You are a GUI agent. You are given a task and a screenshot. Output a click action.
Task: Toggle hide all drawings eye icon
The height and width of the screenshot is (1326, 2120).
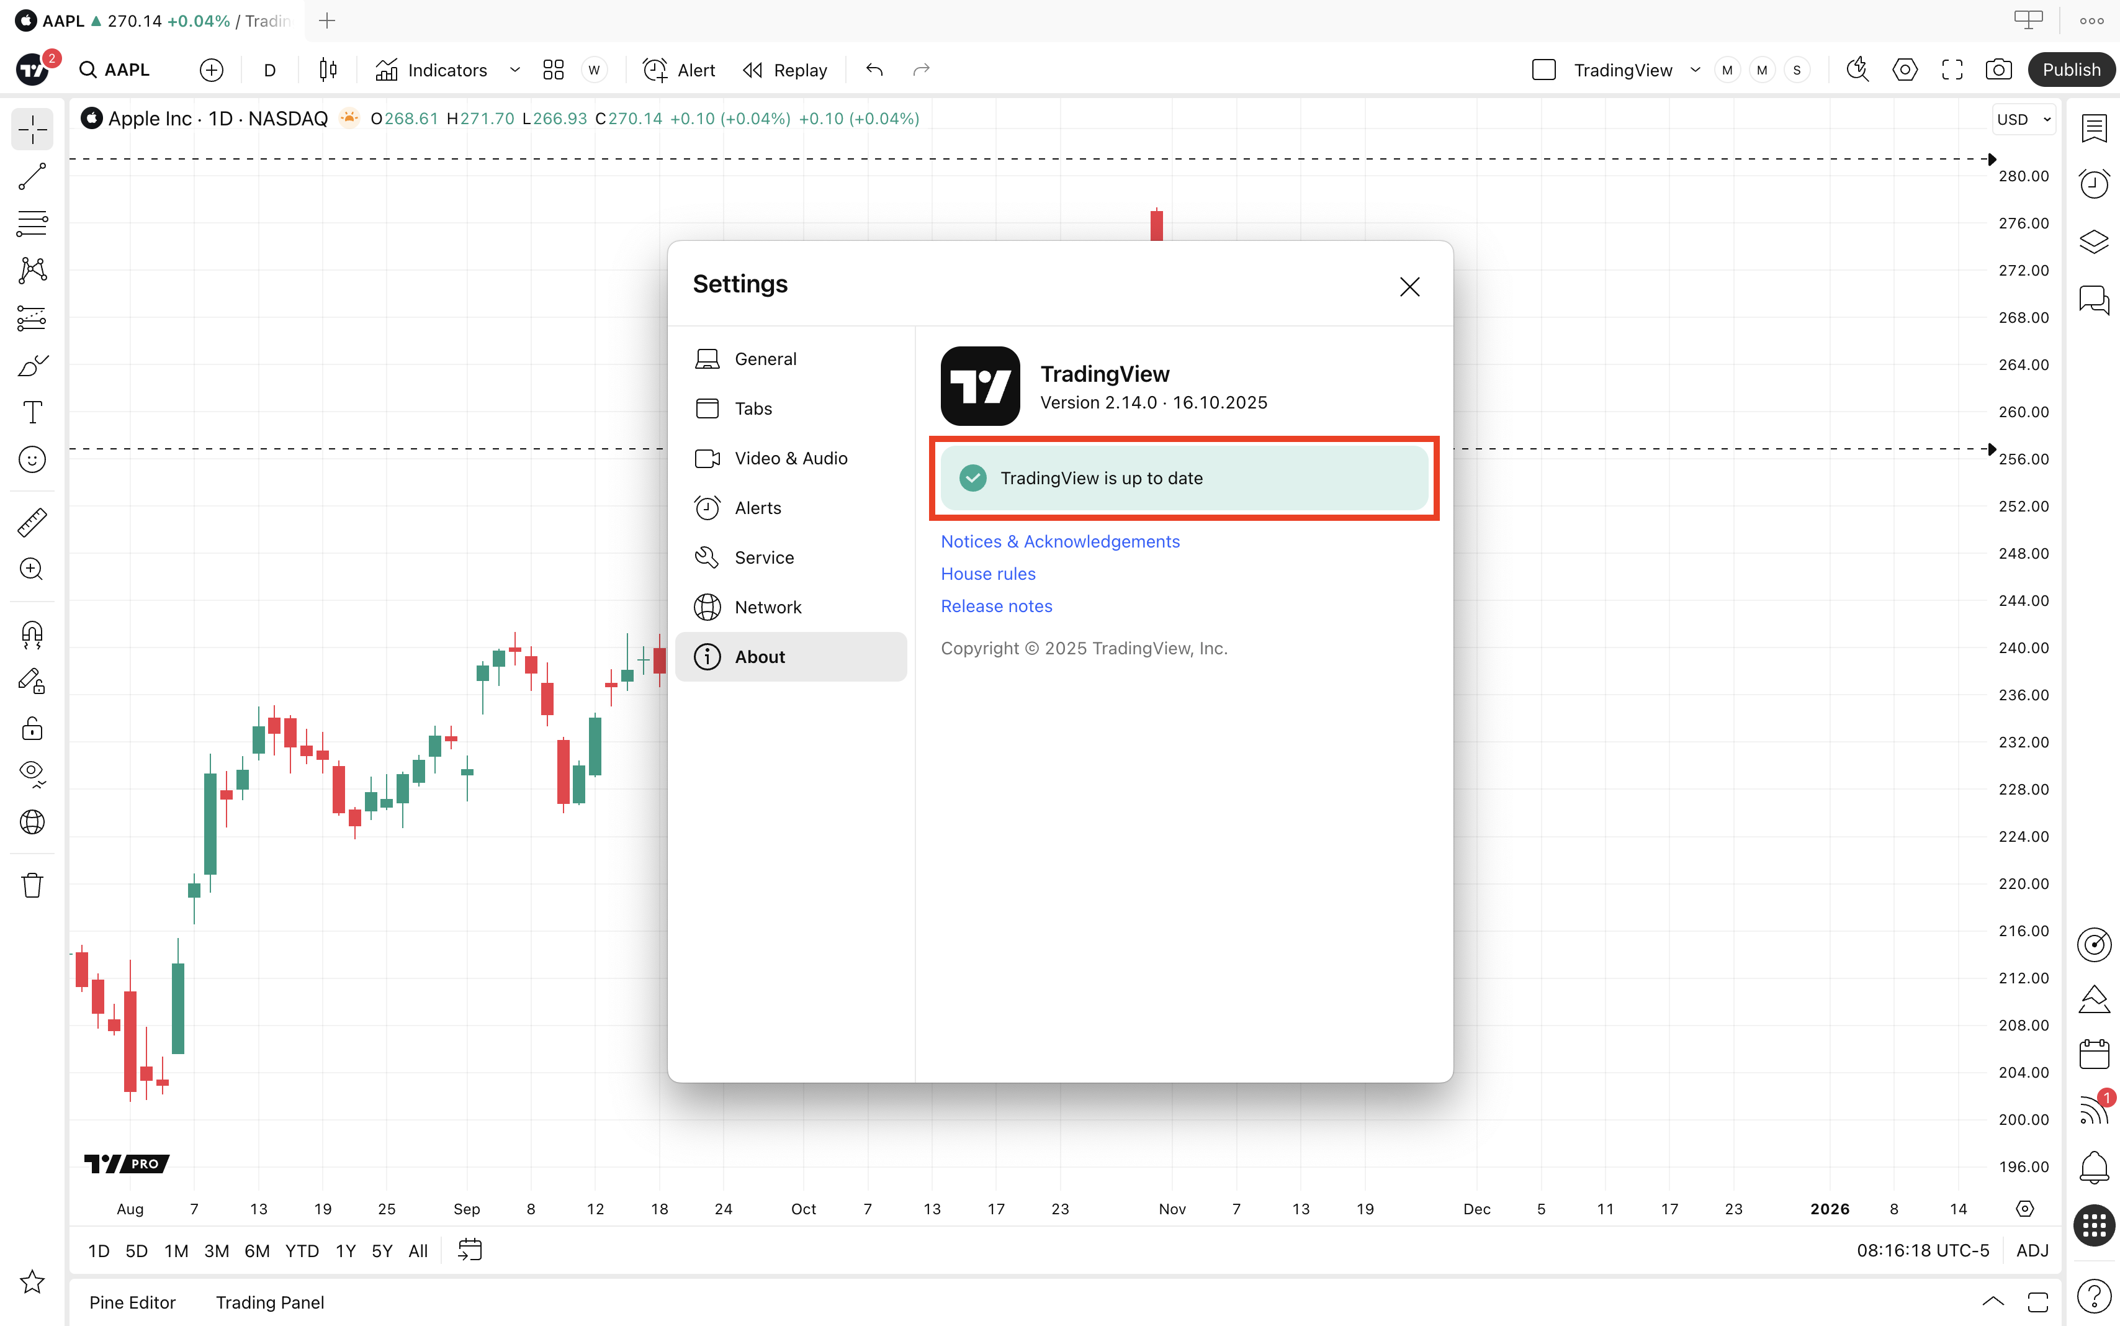coord(32,772)
